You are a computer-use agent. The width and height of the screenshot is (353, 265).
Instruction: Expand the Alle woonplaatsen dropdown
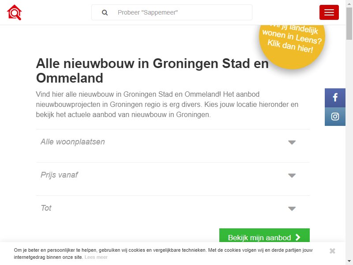173,142
